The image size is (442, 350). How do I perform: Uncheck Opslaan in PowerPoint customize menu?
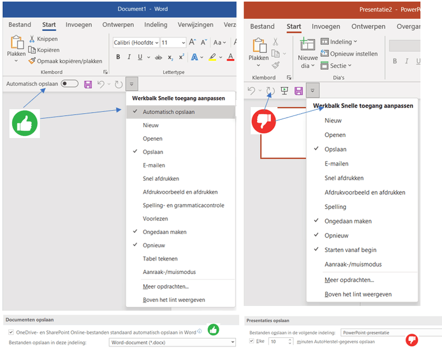click(362, 149)
